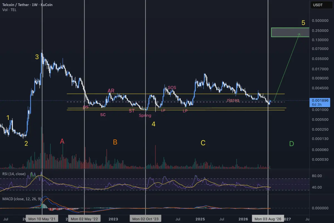Click the green target rectangle near 0.250000
Viewport: 334px width, 223px height.
coord(290,32)
